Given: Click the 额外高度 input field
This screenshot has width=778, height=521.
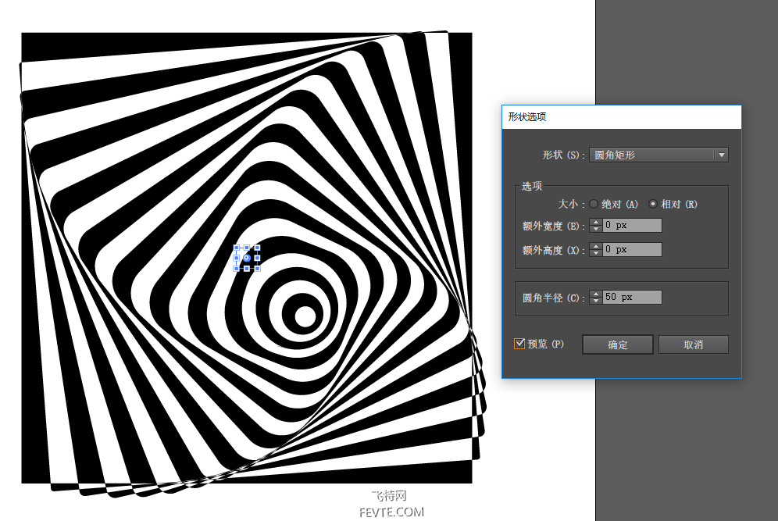Looking at the screenshot, I should point(632,250).
